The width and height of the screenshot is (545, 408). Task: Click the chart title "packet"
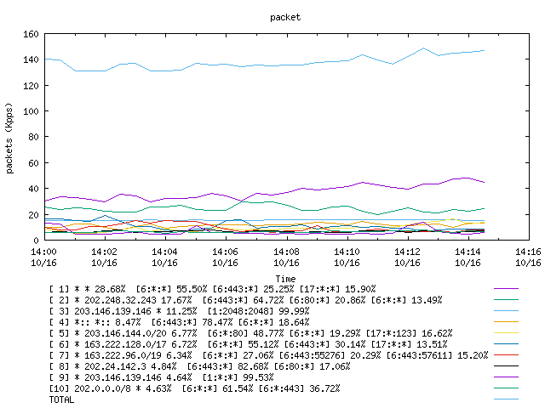[285, 17]
